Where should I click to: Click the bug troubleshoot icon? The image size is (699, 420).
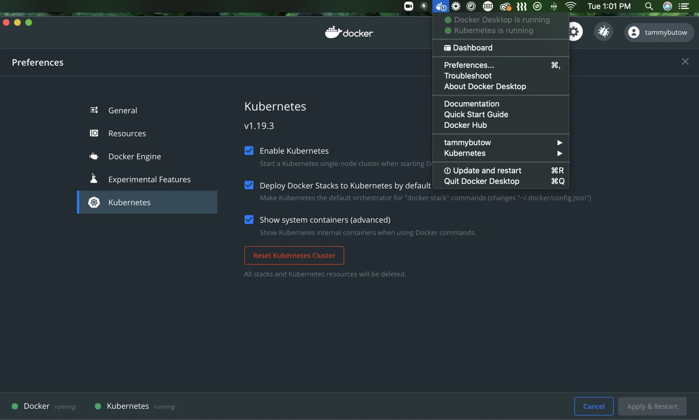tap(604, 32)
